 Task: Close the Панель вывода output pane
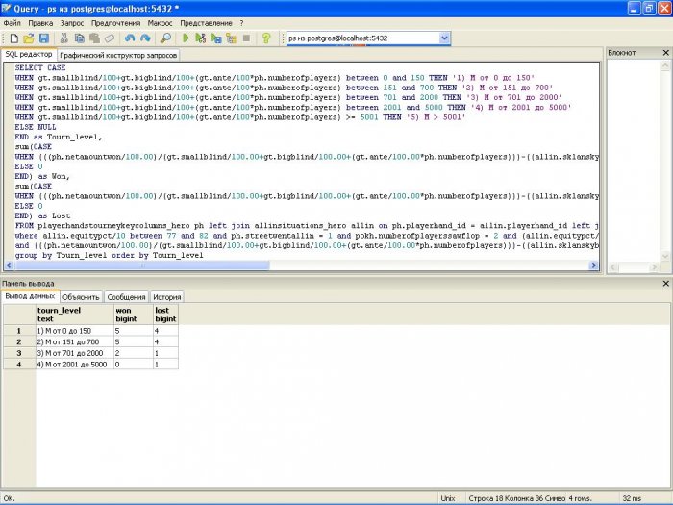click(x=666, y=284)
